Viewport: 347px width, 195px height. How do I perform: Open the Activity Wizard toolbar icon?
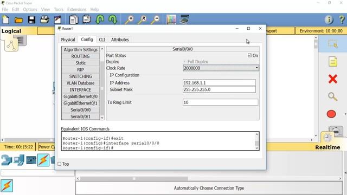[58, 20]
